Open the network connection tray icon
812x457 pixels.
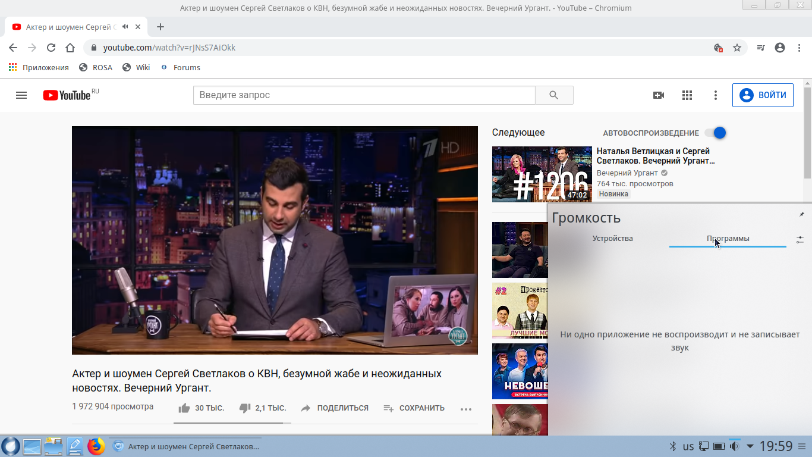(704, 446)
